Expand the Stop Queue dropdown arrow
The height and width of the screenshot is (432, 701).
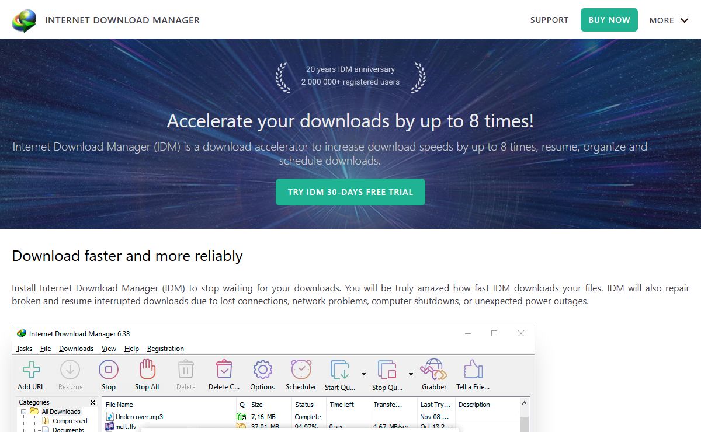[411, 374]
